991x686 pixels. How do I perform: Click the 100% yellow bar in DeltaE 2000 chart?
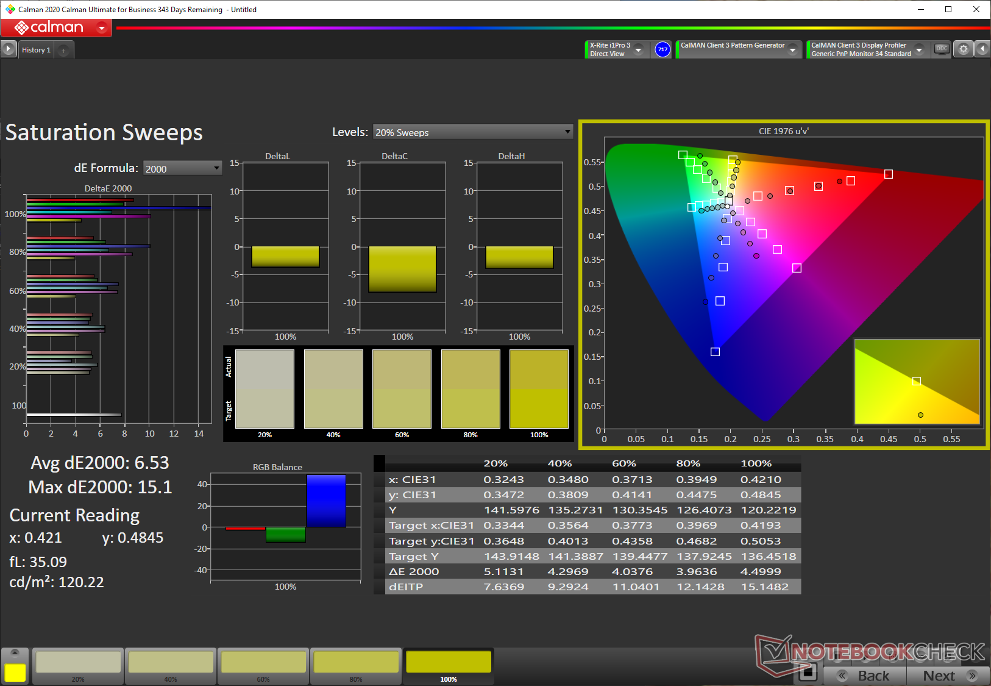coord(54,220)
